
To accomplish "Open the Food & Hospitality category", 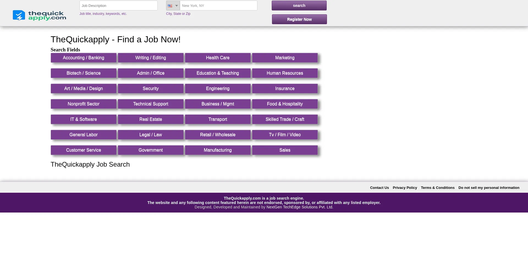I will tap(285, 104).
